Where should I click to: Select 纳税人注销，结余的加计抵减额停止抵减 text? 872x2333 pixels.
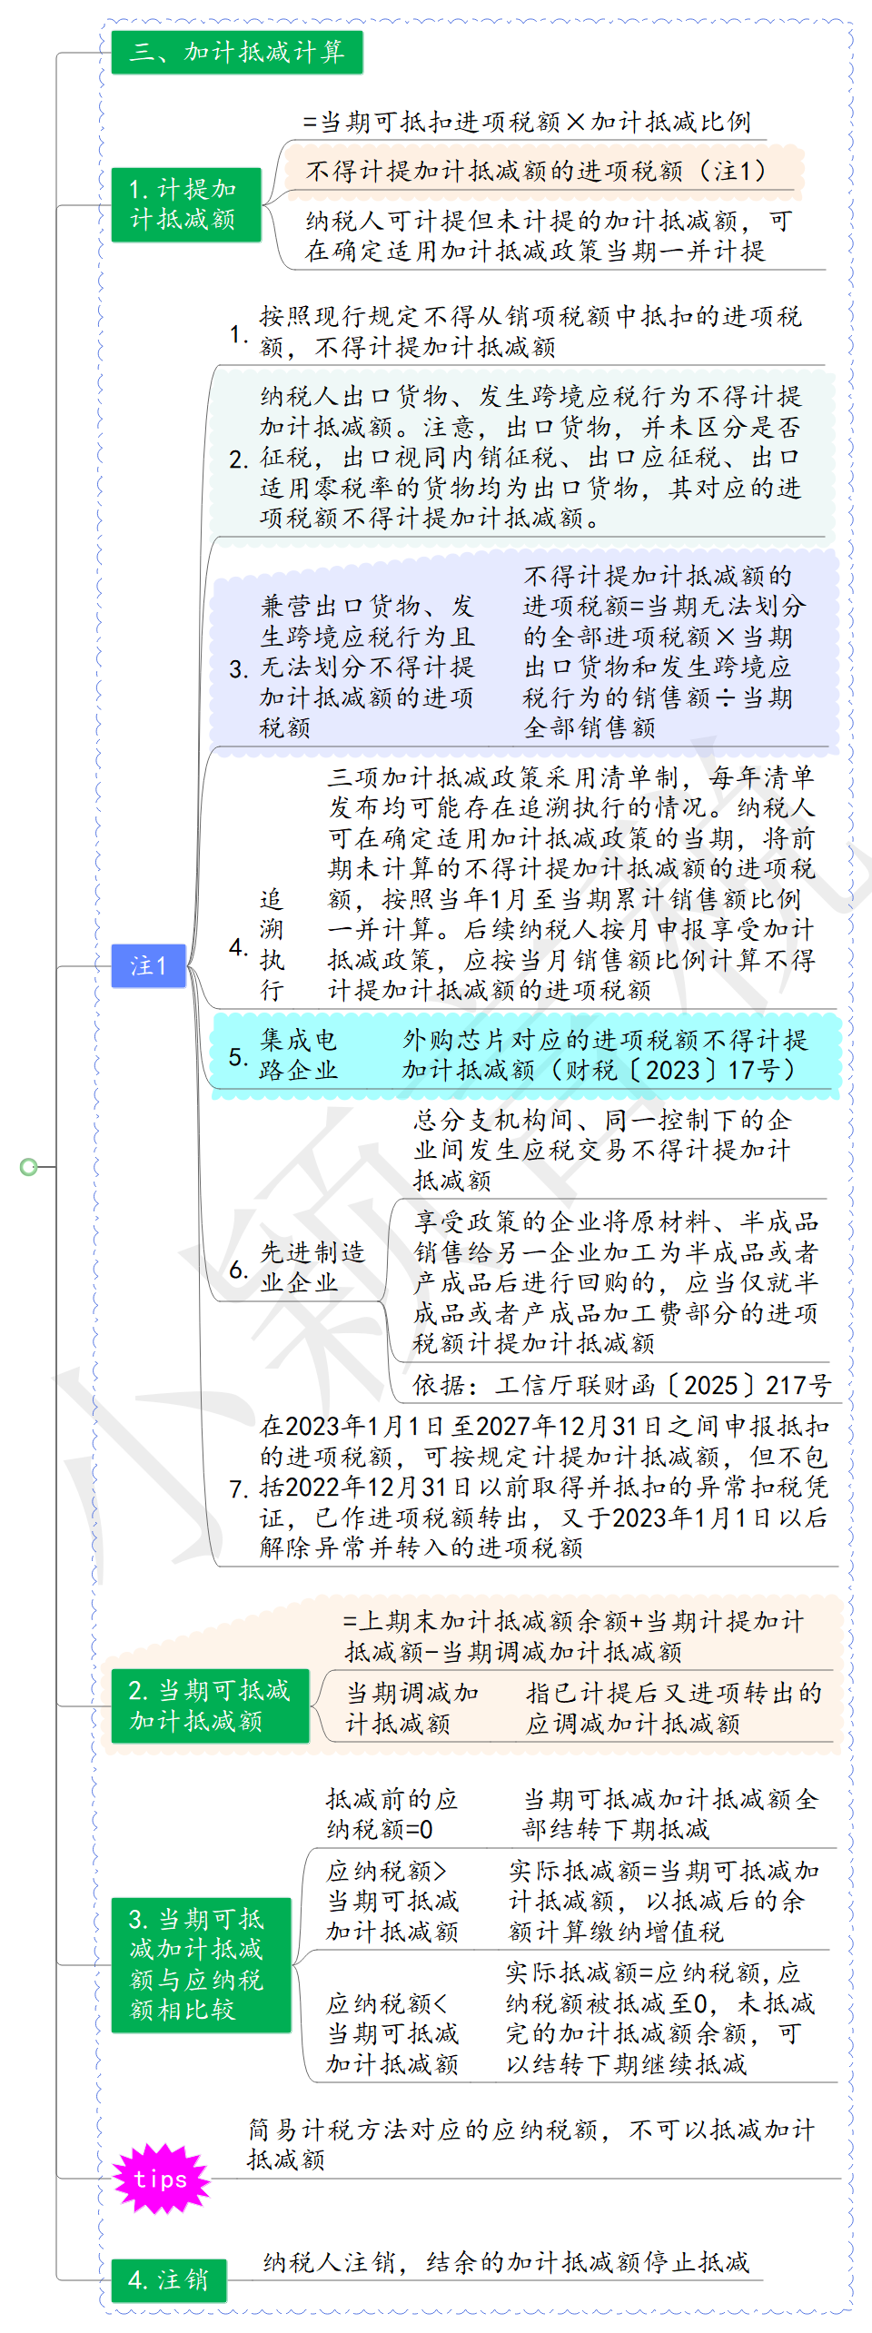click(x=506, y=2261)
